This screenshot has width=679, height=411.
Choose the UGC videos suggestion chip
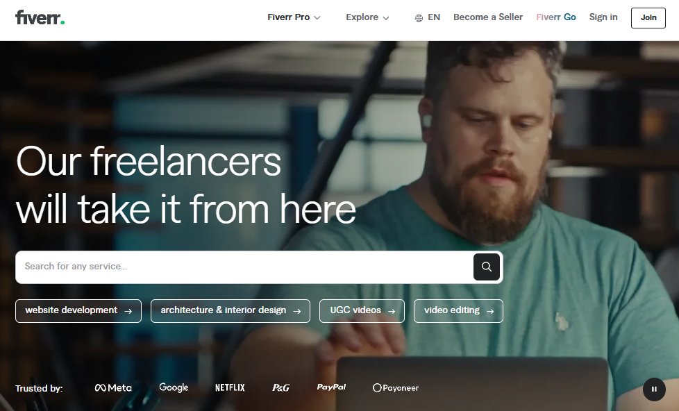pos(362,310)
